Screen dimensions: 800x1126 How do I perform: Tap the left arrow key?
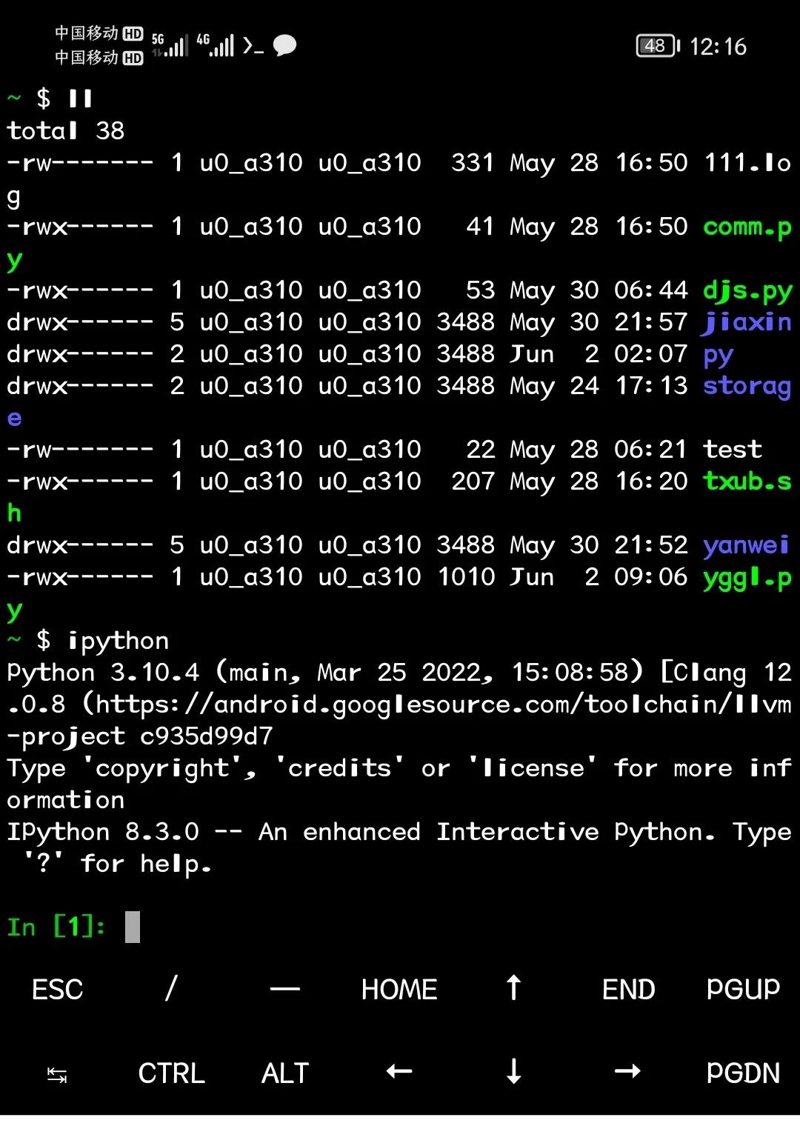[x=399, y=1071]
